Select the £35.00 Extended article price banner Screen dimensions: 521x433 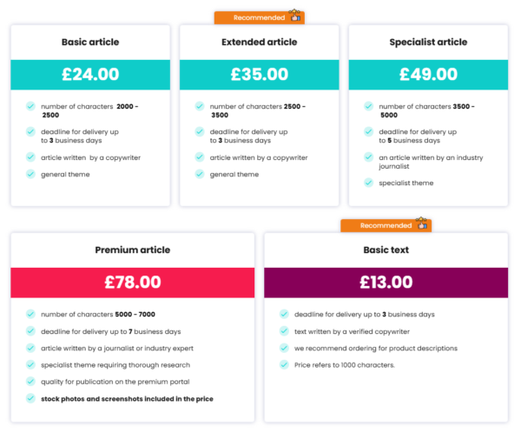pyautogui.click(x=259, y=75)
